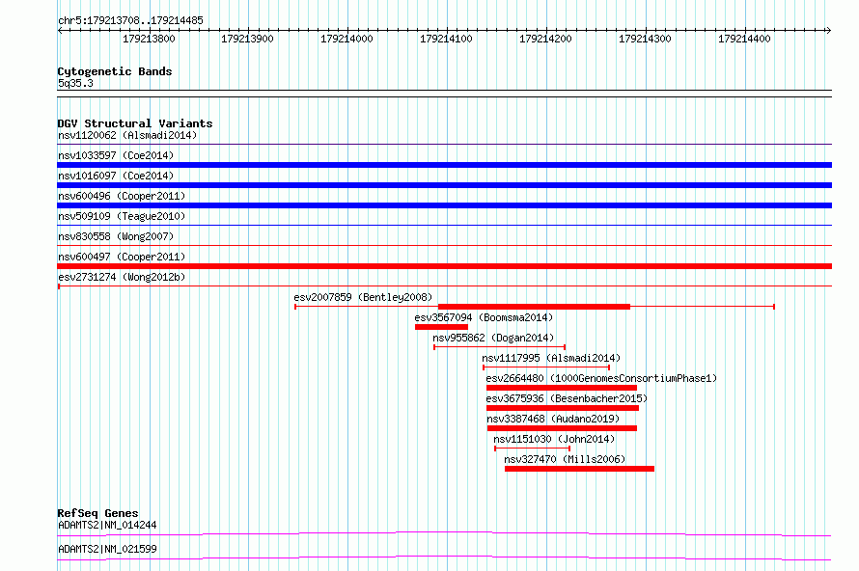
Task: Select the esv2664480 red variant bar
Action: point(562,388)
